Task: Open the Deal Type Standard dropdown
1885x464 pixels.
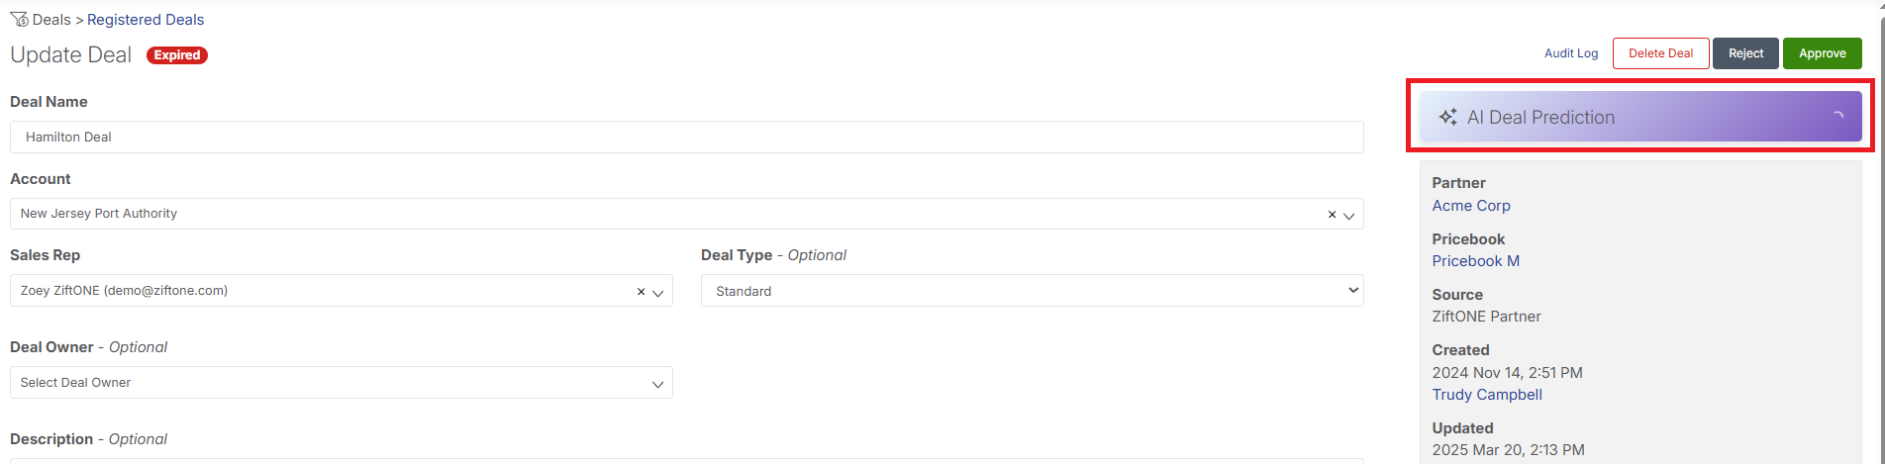Action: 1032,291
